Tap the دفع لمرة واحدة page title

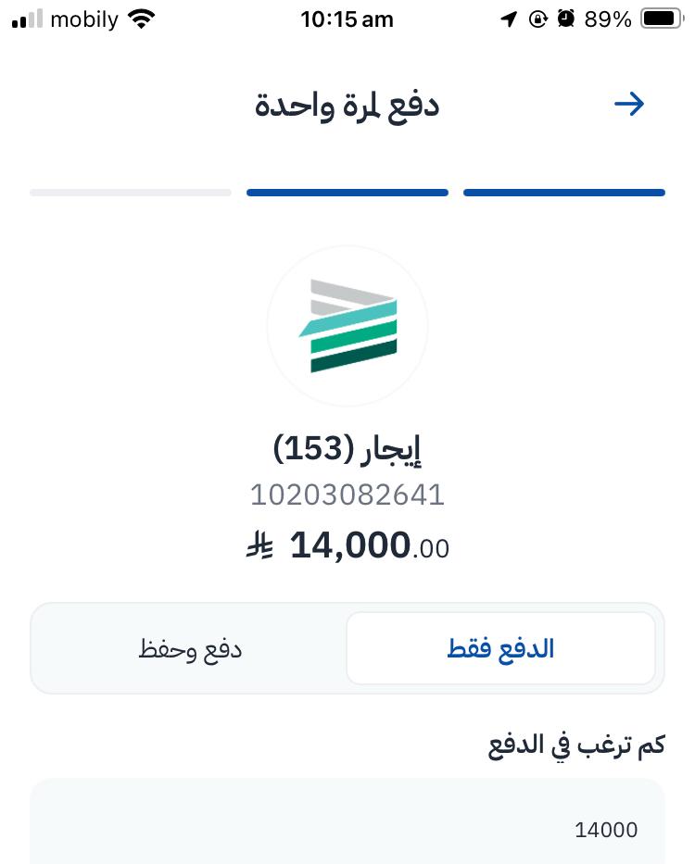pos(347,105)
